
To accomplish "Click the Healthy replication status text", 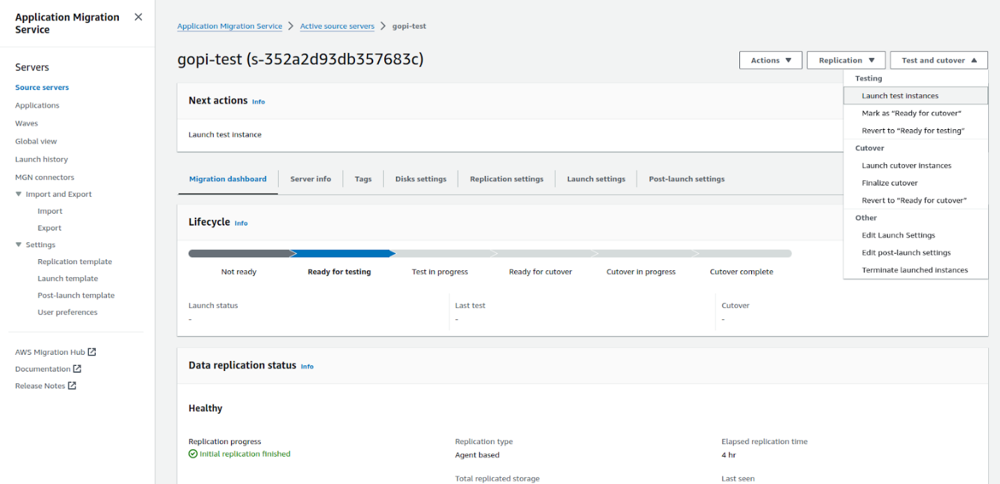I will (205, 409).
